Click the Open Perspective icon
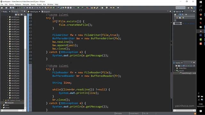The width and height of the screenshot is (205, 115). click(188, 8)
